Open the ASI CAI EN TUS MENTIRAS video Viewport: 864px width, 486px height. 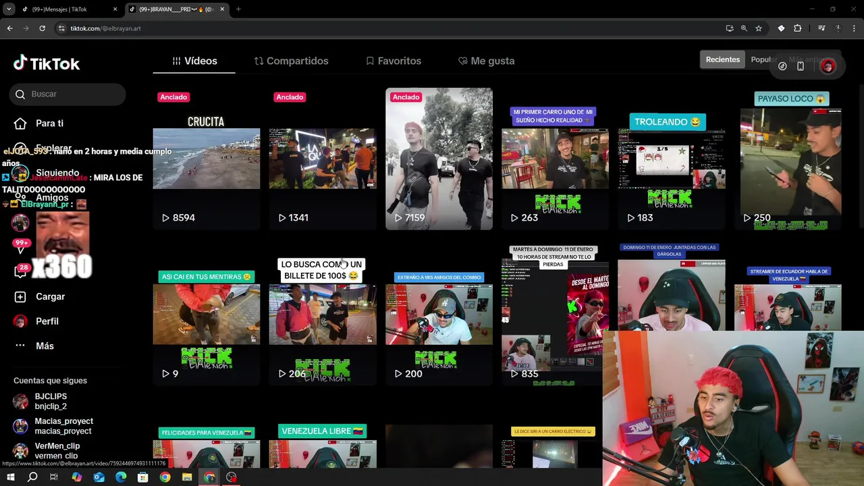(x=206, y=315)
